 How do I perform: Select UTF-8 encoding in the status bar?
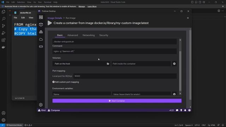point(197,125)
